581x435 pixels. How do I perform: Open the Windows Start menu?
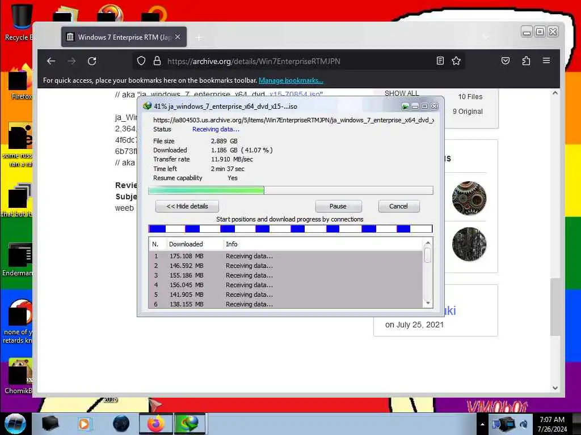tap(15, 424)
